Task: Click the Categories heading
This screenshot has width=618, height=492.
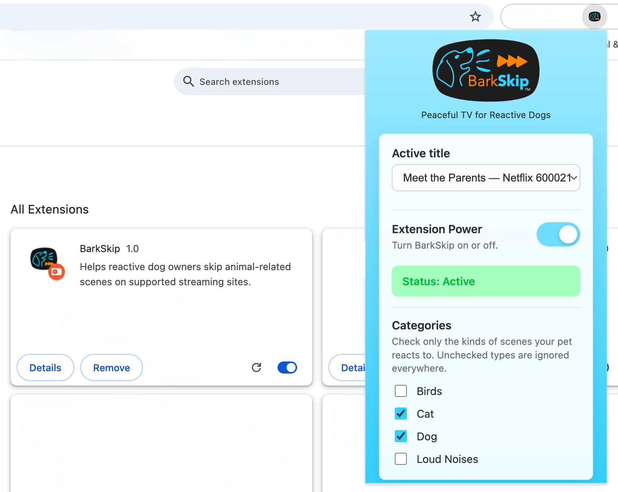Action: (422, 325)
